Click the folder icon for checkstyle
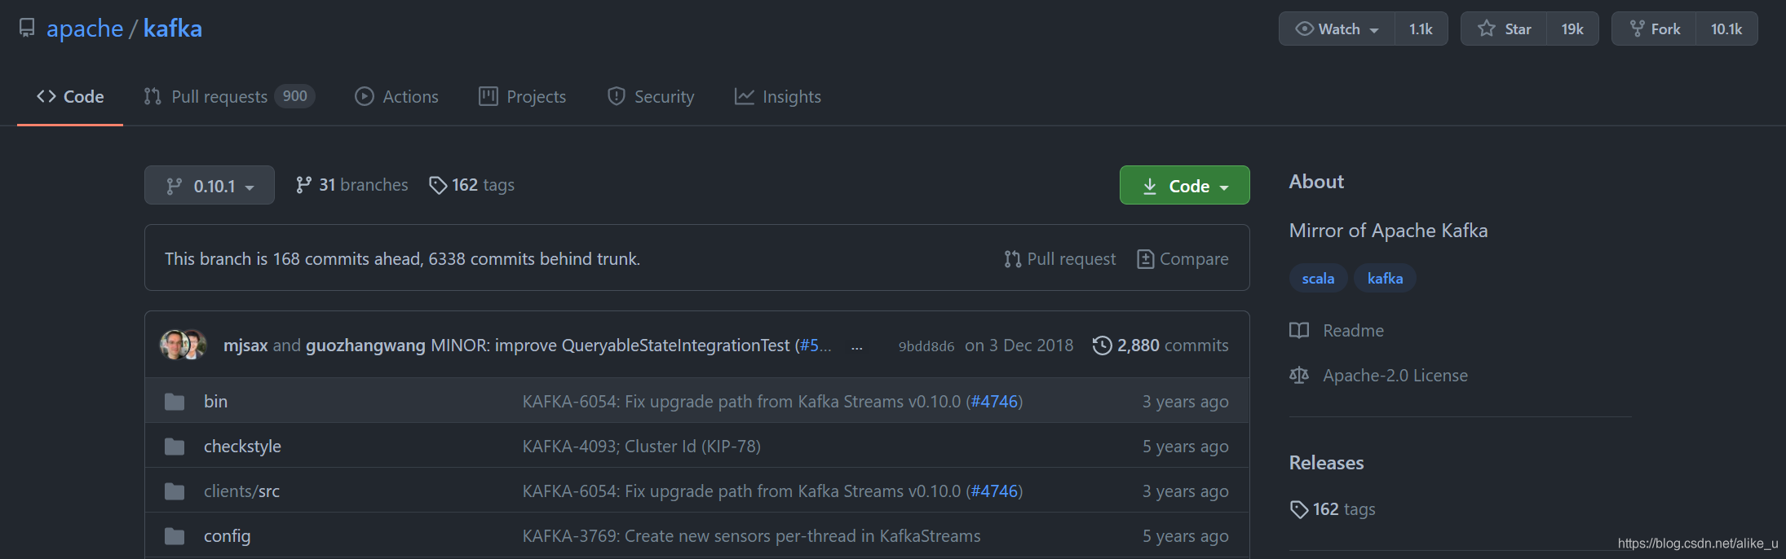This screenshot has height=559, width=1786. [x=175, y=447]
